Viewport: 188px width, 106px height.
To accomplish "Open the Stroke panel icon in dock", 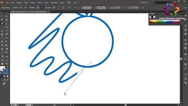I will click(185, 40).
